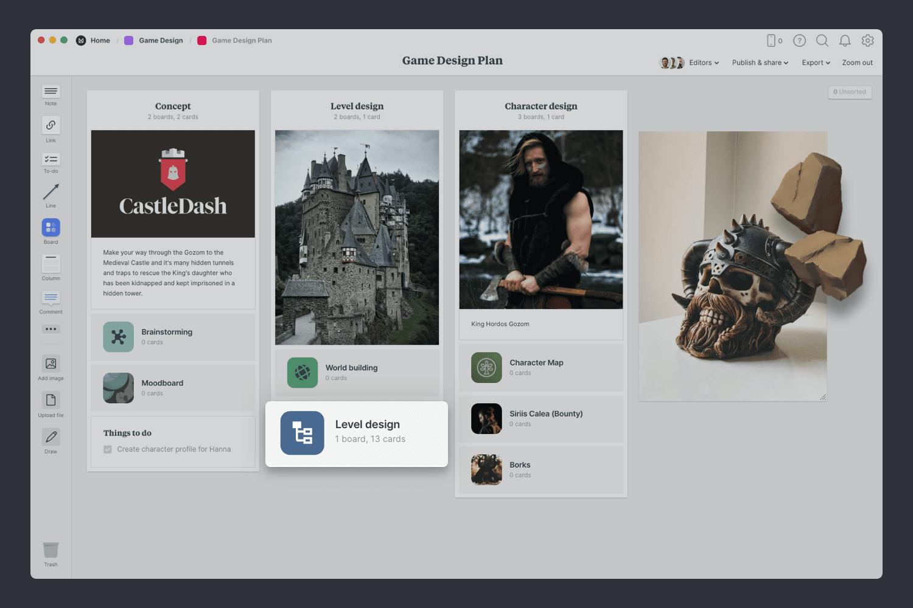Image resolution: width=913 pixels, height=608 pixels.
Task: Click the red Game Design Plan color square
Action: pos(202,41)
